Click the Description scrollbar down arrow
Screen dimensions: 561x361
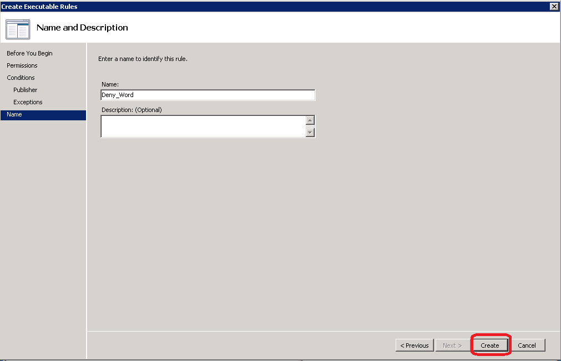click(310, 132)
